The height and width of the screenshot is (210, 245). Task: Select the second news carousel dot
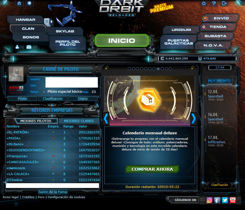pos(133,69)
